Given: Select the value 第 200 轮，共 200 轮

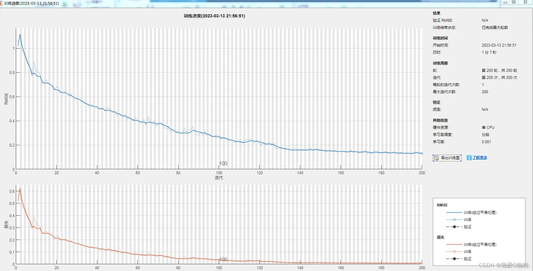Looking at the screenshot, I should 499,70.
